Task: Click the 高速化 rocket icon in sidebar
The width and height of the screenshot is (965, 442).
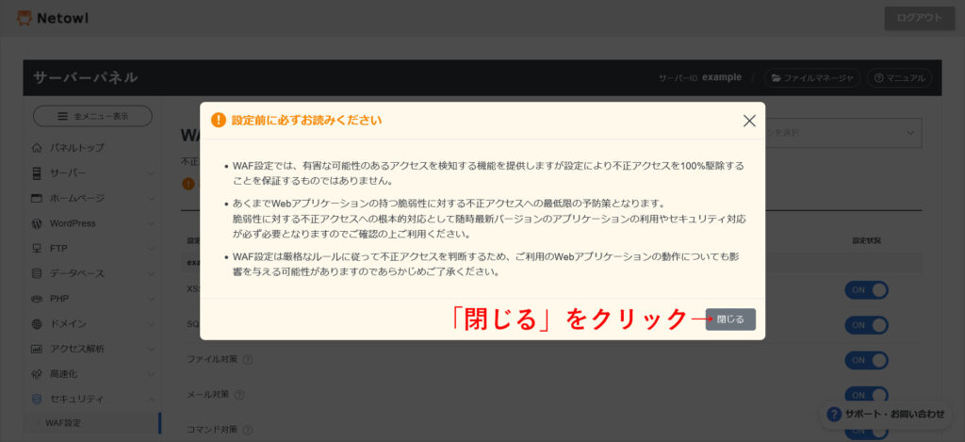Action: 37,373
